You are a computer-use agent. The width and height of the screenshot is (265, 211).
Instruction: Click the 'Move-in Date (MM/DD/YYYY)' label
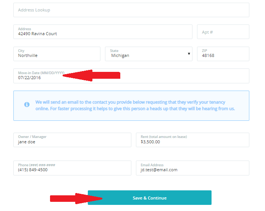click(x=41, y=73)
